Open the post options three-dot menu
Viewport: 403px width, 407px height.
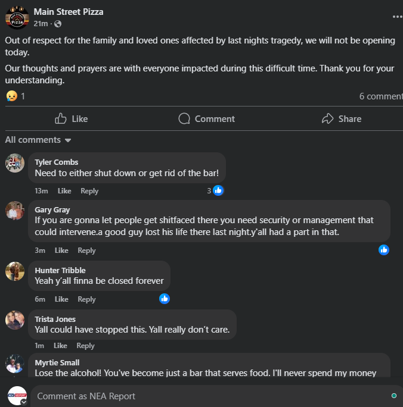397,17
